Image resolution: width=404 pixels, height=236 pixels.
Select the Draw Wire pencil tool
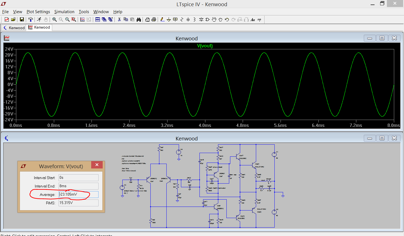(162, 19)
